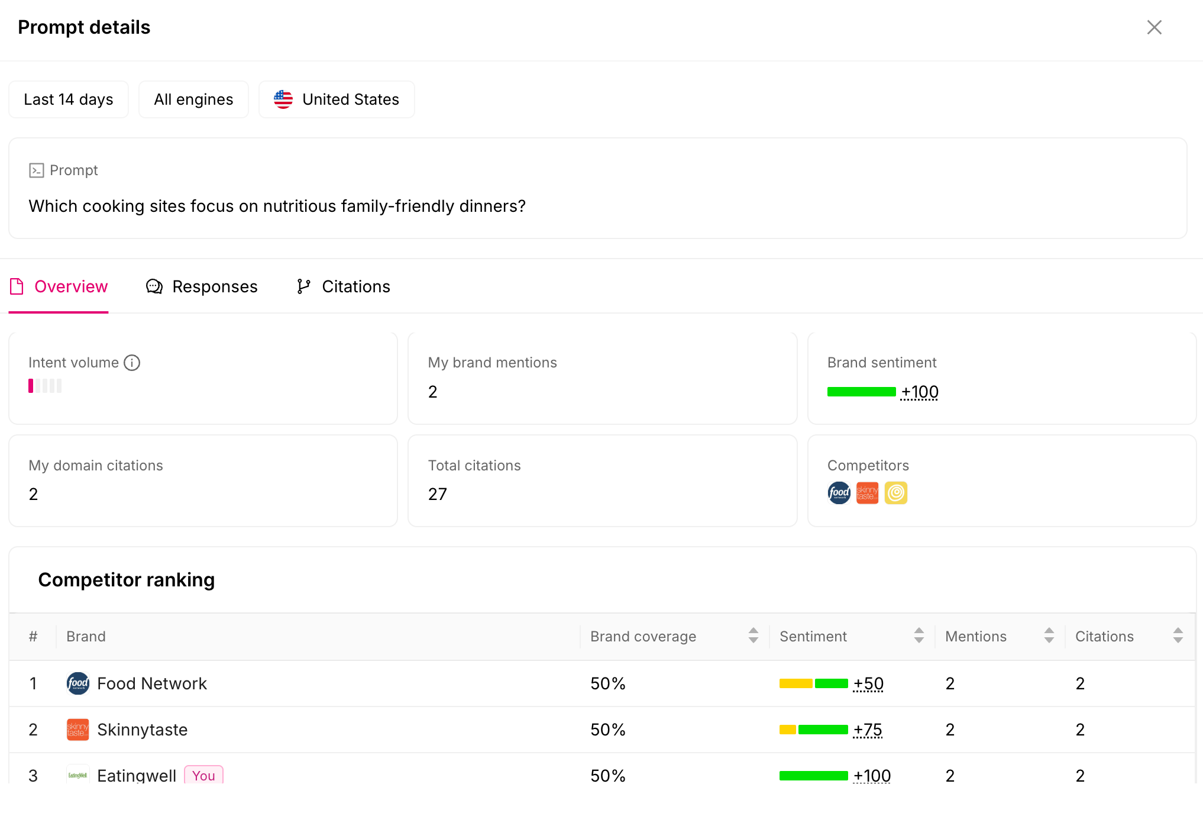This screenshot has width=1203, height=813.
Task: Click the You badge next to Eatingwell
Action: pyautogui.click(x=203, y=775)
